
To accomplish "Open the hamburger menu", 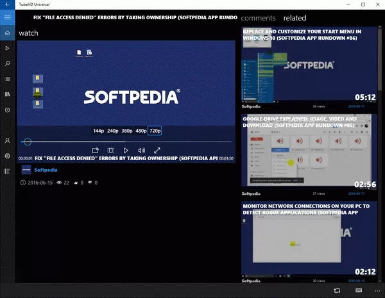I will coord(7,17).
